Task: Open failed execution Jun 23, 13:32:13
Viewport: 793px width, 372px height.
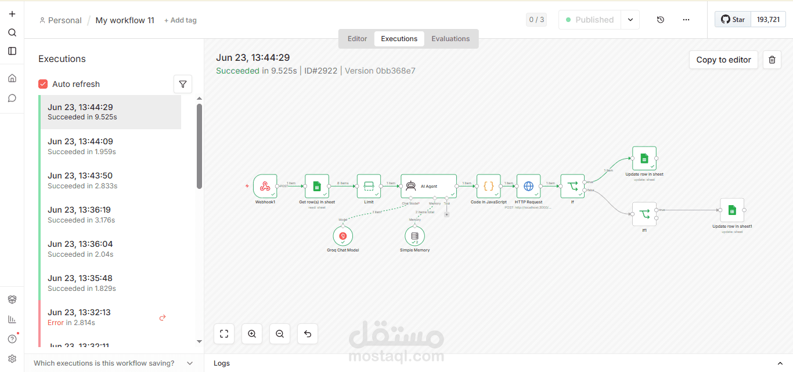Action: 110,317
